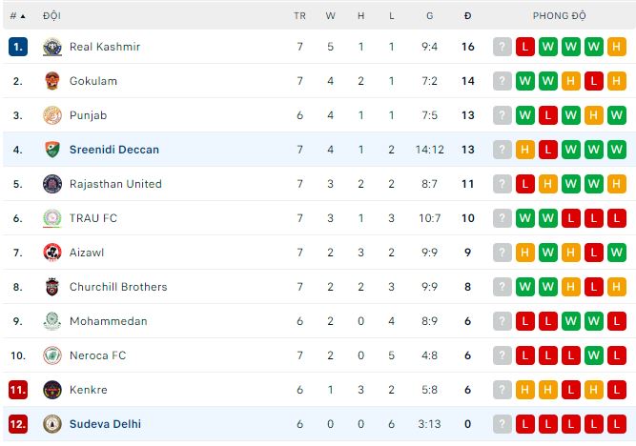This screenshot has width=636, height=446.
Task: Click the Aizawl club badge
Action: tap(52, 253)
